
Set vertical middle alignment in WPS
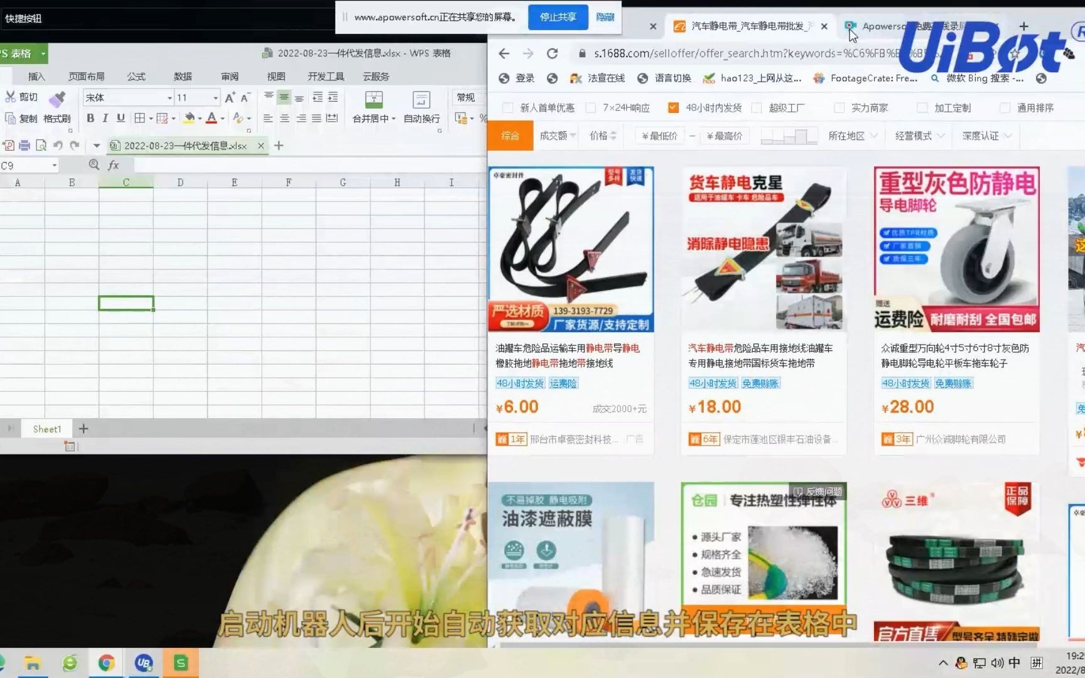(284, 97)
